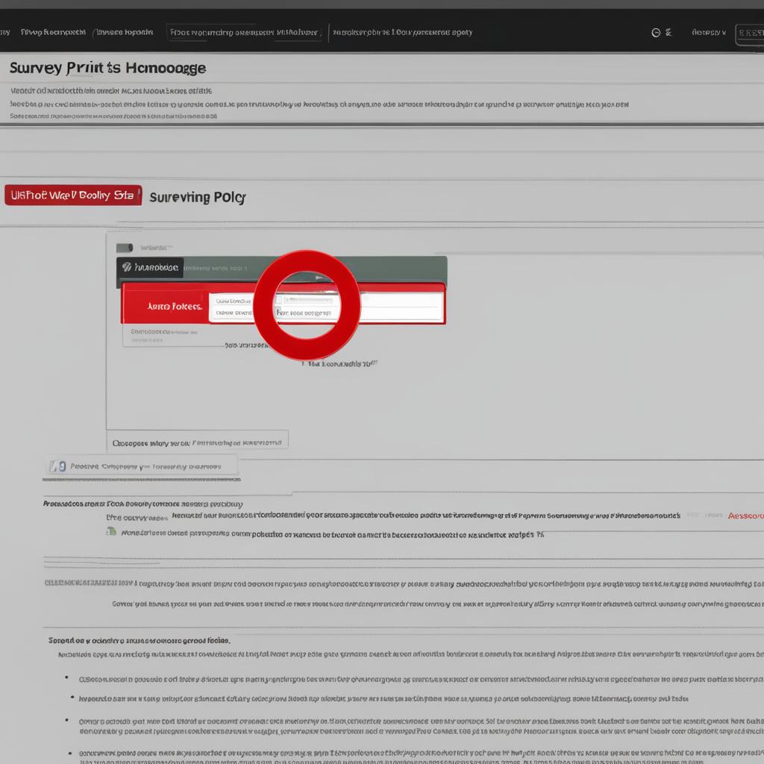Select the outlined menu item in the top bar

tap(244, 33)
